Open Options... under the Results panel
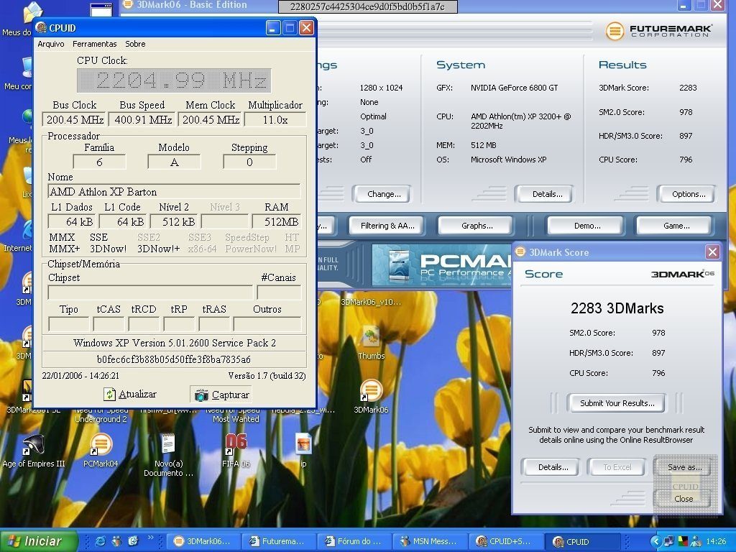The height and width of the screenshot is (552, 736). [688, 194]
